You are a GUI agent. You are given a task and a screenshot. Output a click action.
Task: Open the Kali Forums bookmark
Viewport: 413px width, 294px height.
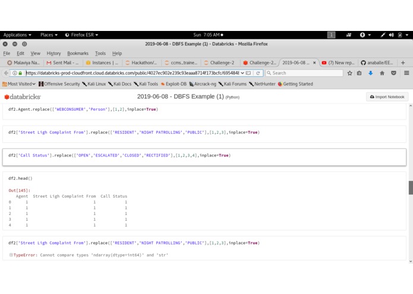(232, 84)
